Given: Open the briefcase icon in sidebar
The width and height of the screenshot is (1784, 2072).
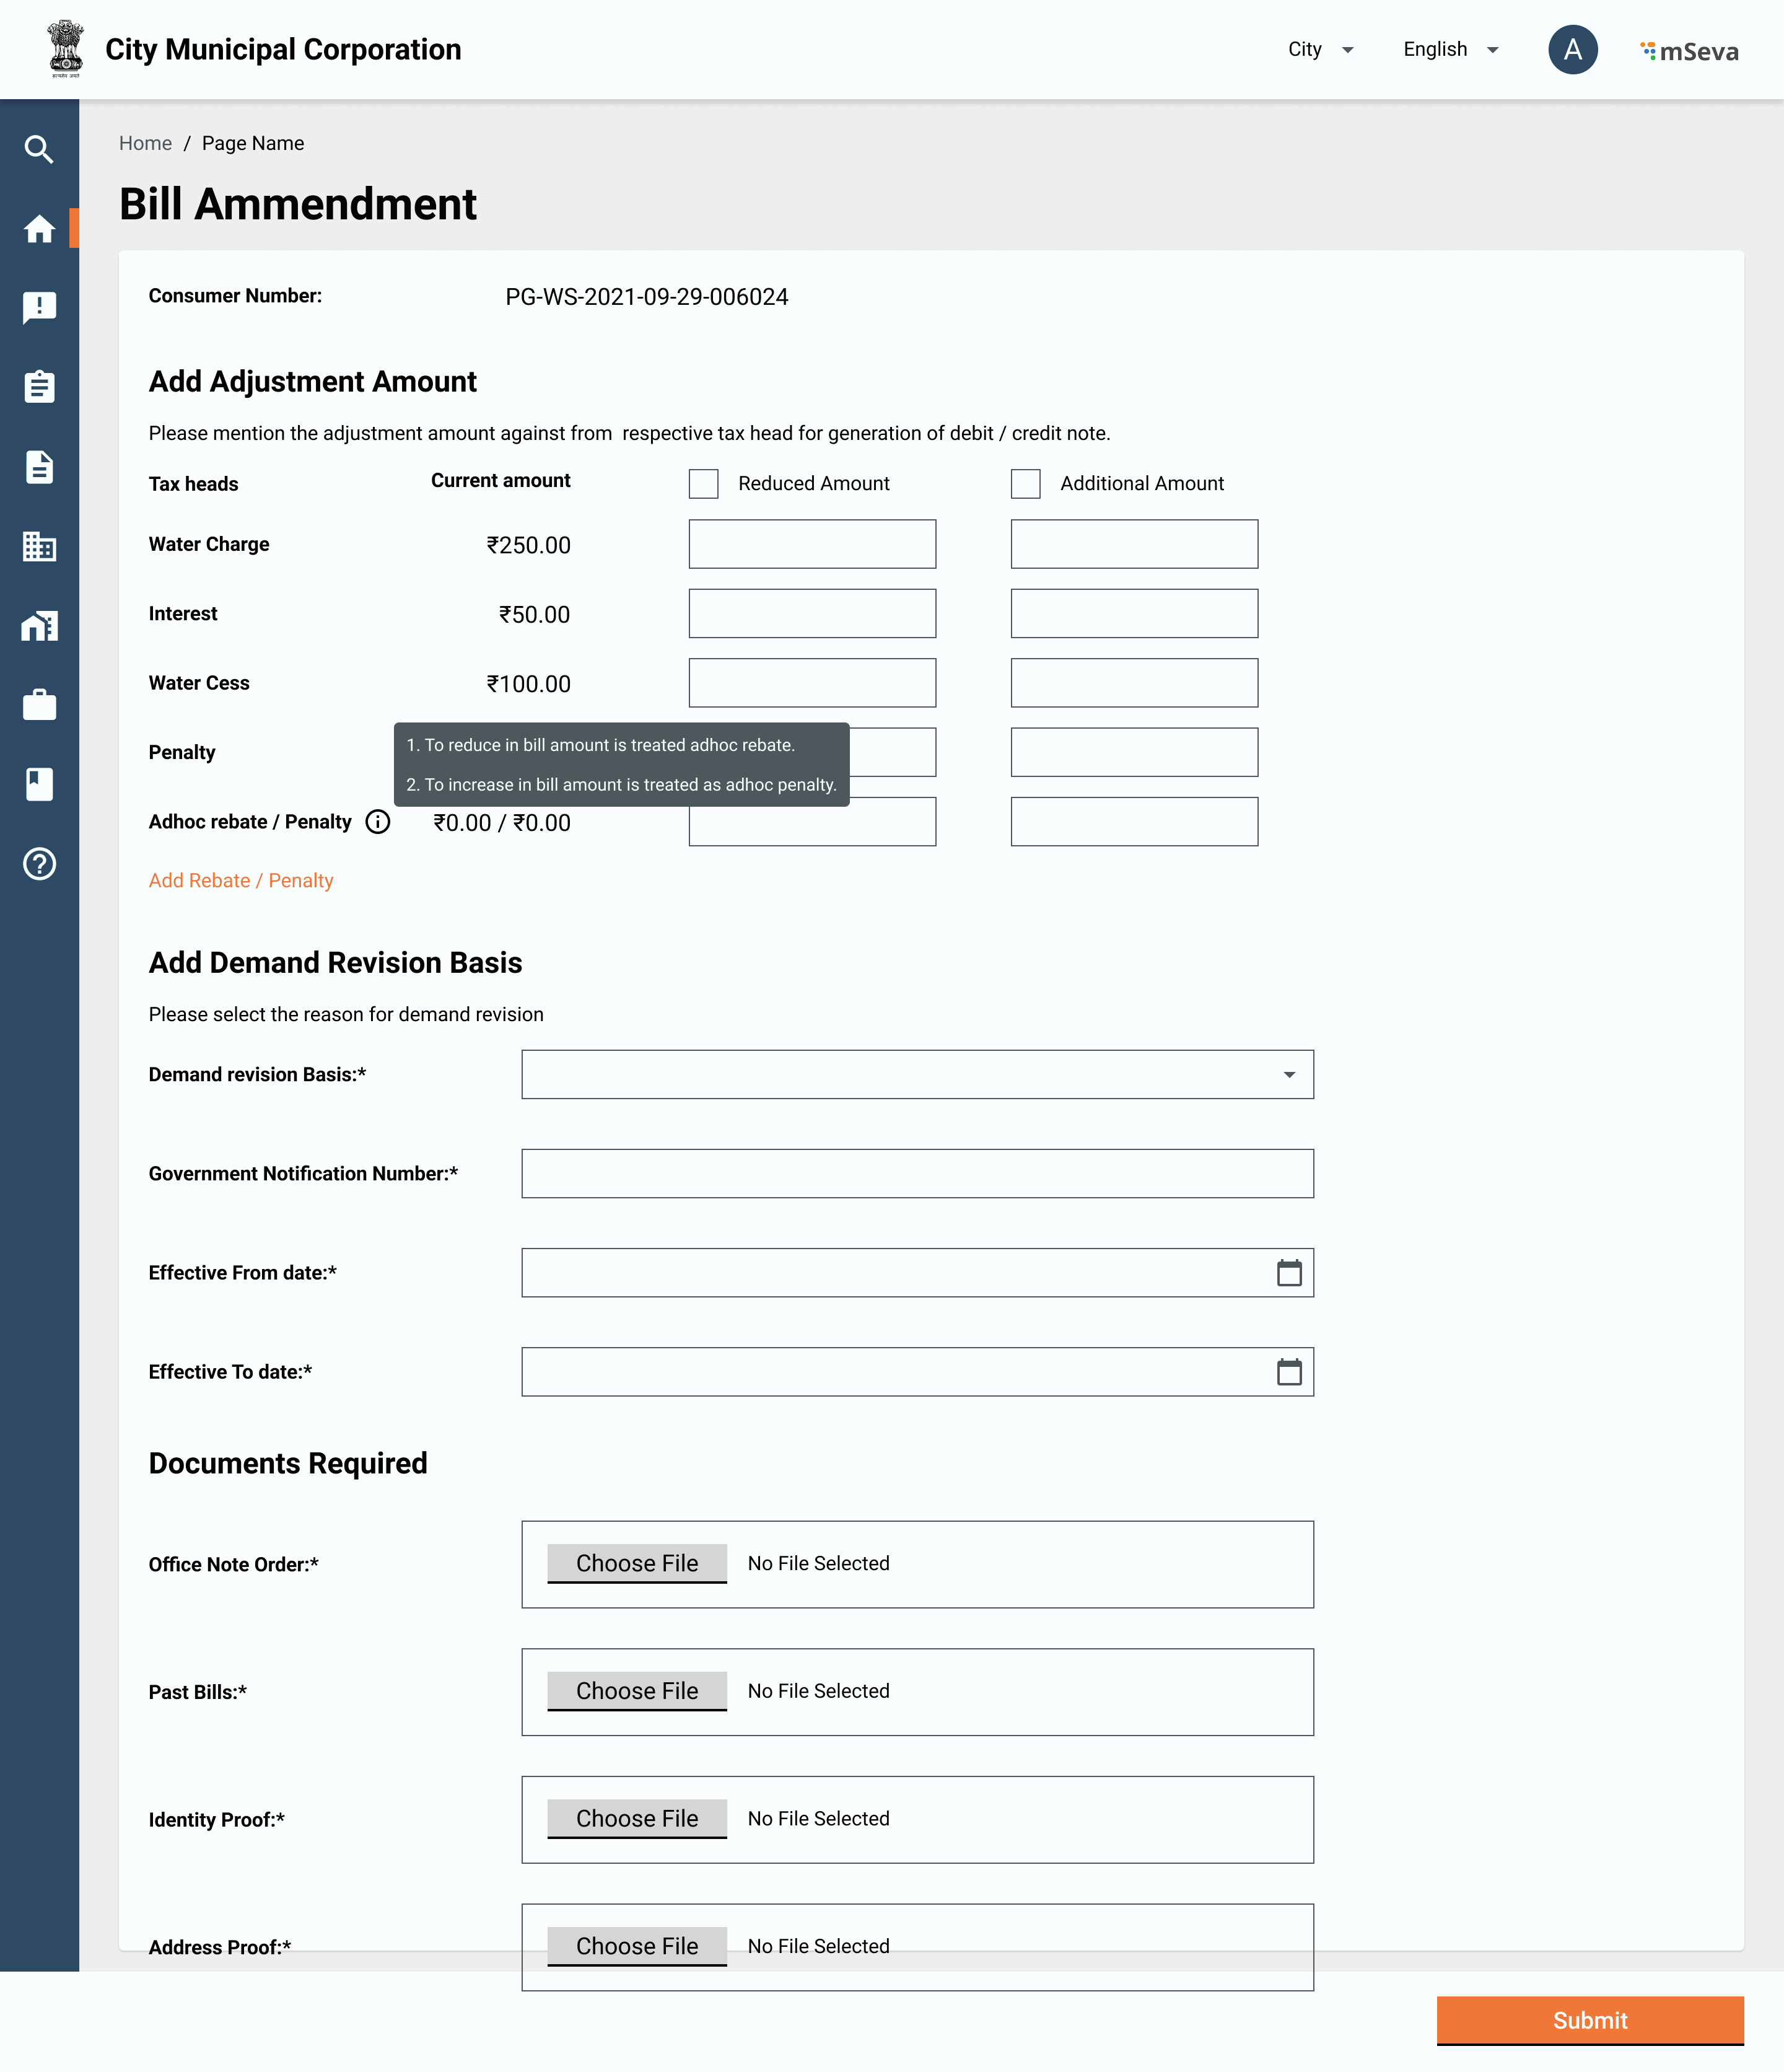Looking at the screenshot, I should pos(39,705).
